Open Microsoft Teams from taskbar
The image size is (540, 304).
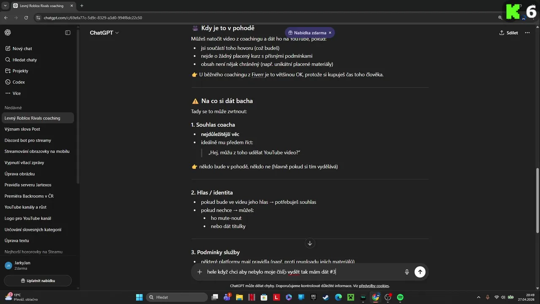point(227,297)
